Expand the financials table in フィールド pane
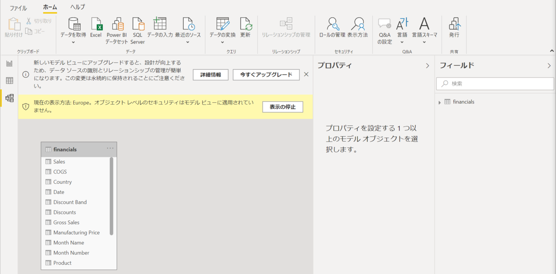 coord(440,101)
